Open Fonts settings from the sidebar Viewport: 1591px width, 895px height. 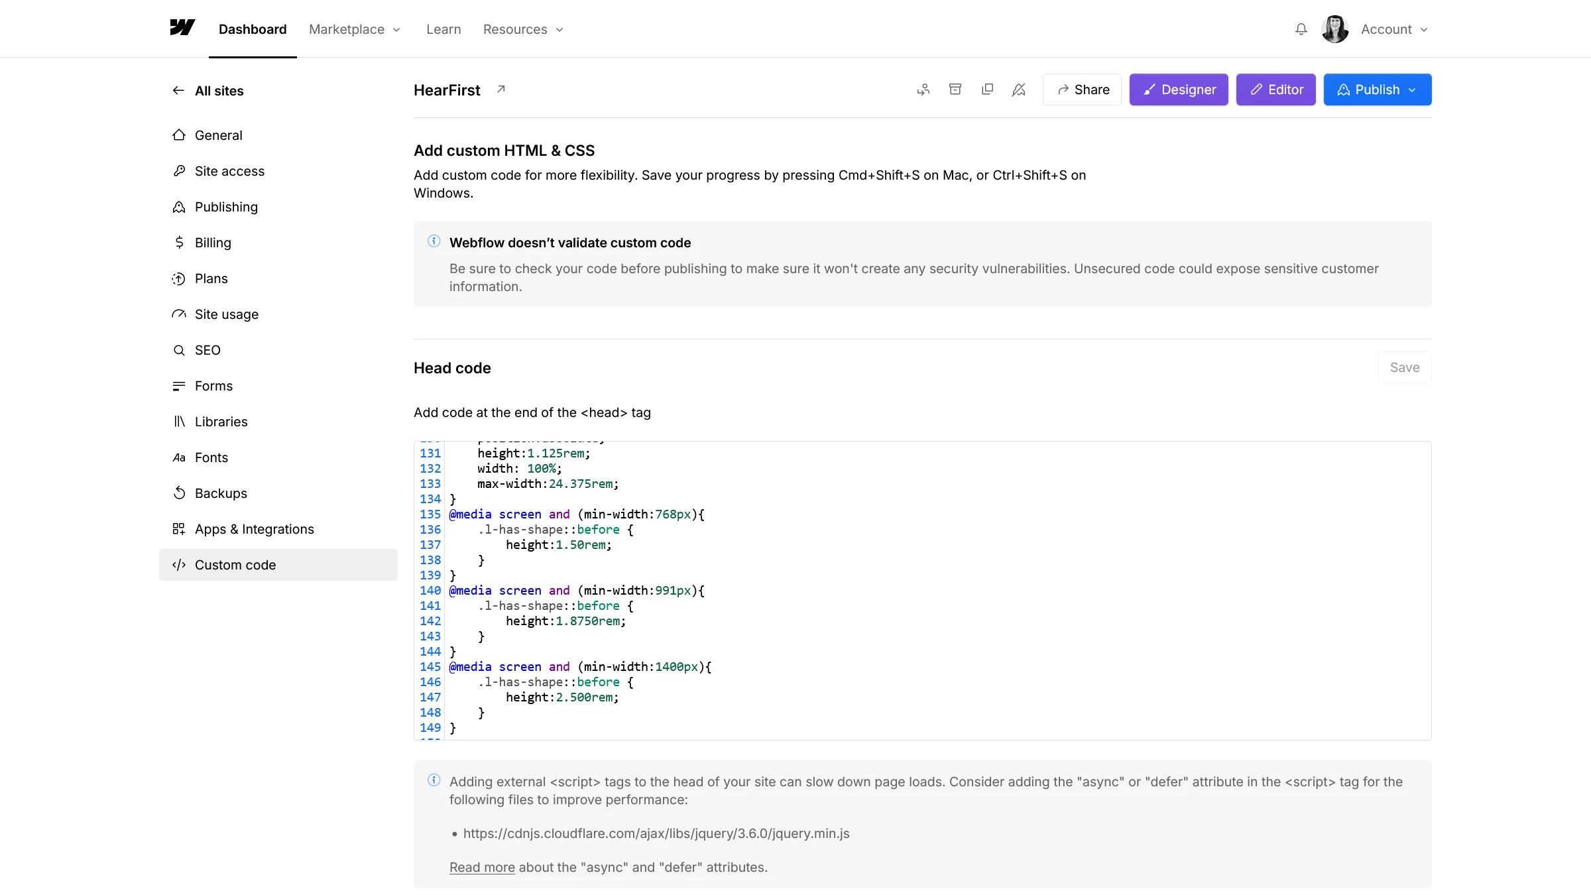(x=211, y=457)
